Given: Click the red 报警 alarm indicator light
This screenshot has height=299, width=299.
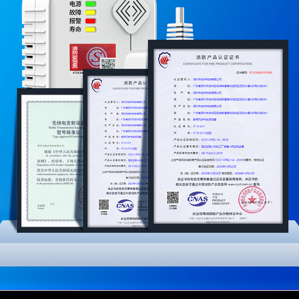Looking at the screenshot, I should pos(90,21).
